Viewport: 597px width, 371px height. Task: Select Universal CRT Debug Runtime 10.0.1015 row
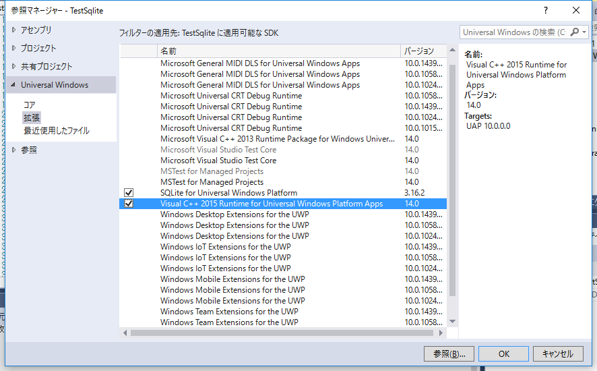pyautogui.click(x=283, y=128)
